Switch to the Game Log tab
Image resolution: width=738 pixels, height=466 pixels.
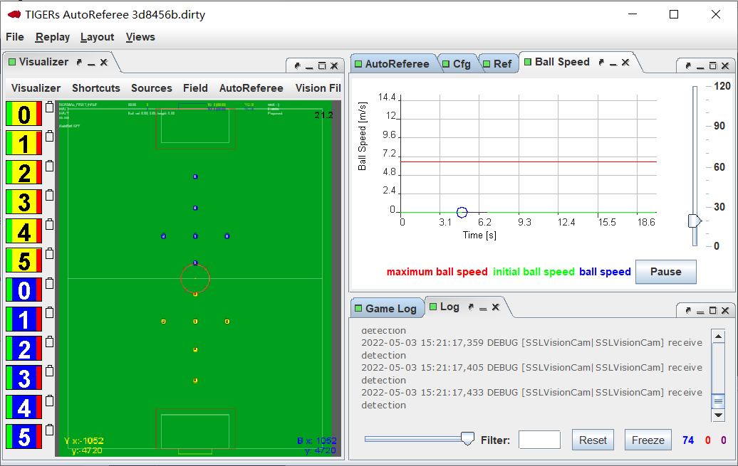tap(390, 308)
